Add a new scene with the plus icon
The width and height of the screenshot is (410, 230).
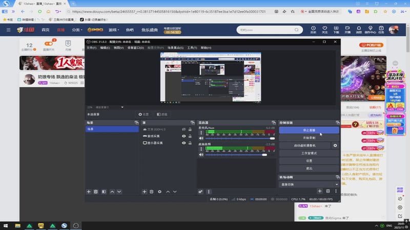pyautogui.click(x=89, y=192)
